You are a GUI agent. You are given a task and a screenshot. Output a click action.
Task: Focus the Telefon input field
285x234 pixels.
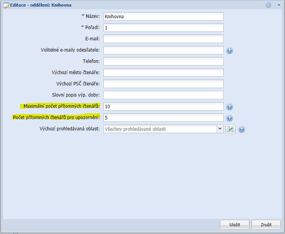click(163, 61)
